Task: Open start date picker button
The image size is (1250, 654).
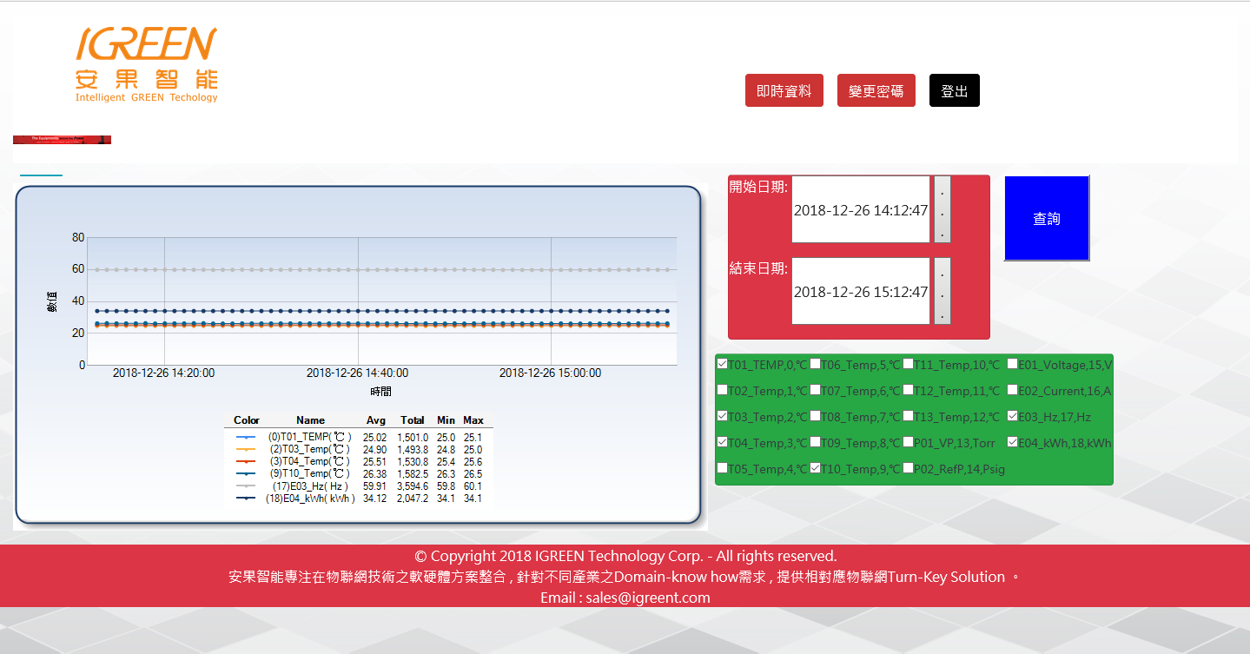Action: pos(942,209)
